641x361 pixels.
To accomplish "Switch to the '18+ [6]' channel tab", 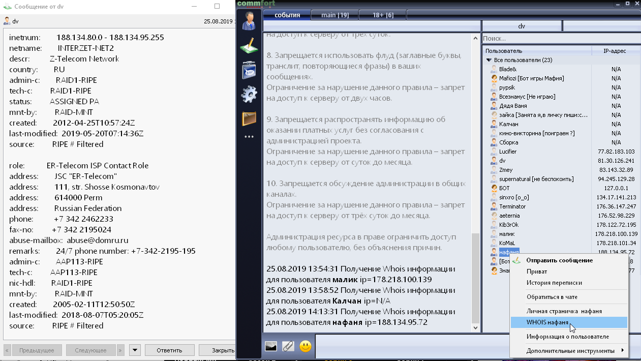I will click(x=383, y=15).
